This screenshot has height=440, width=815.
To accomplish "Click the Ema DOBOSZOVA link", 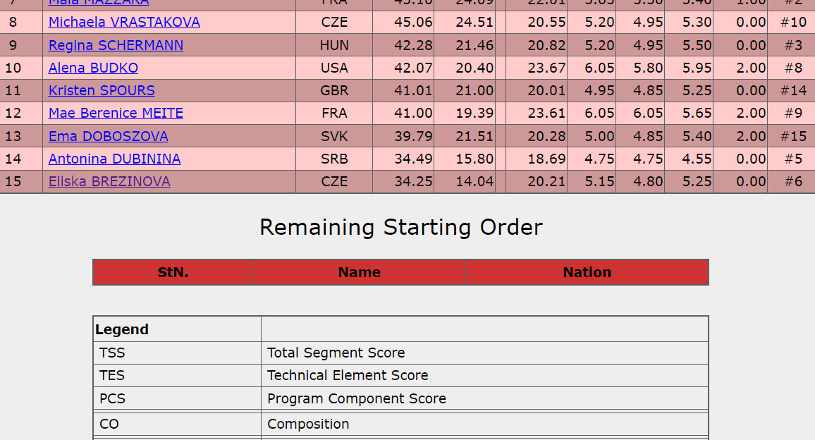I will (x=108, y=136).
